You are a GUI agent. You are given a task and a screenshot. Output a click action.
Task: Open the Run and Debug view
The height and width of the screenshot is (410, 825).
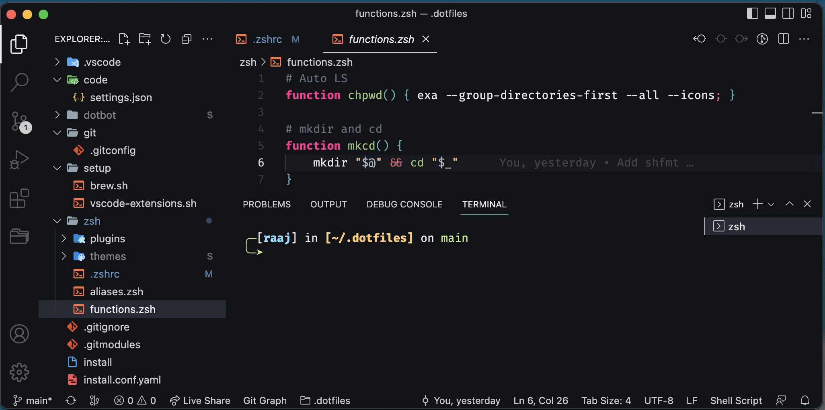[19, 159]
